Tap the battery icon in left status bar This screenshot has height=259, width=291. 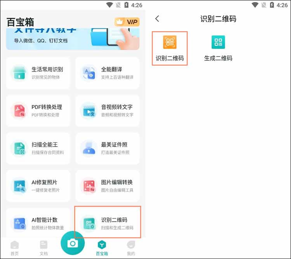(126, 5)
